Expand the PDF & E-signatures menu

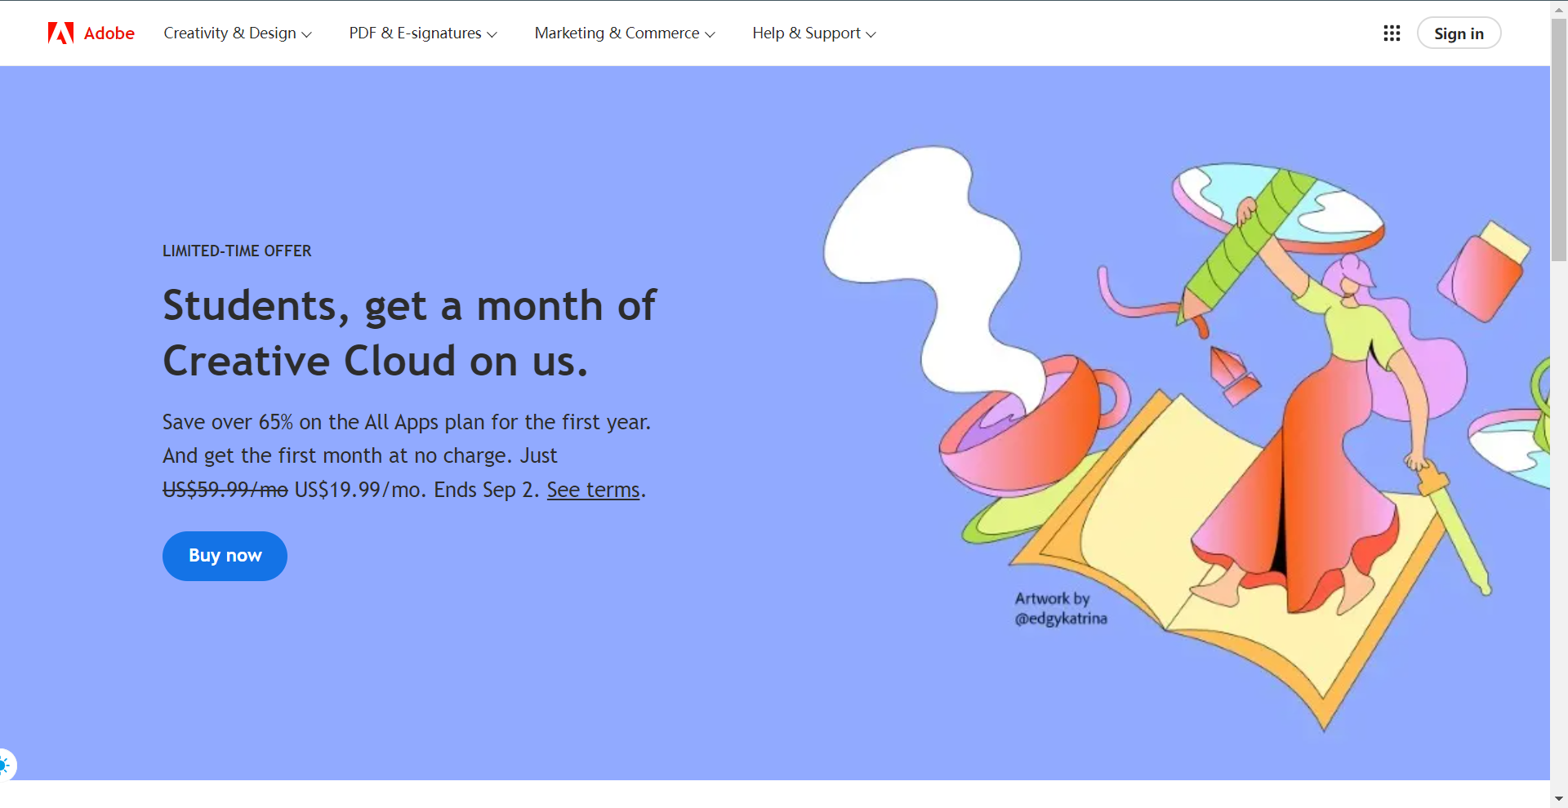pyautogui.click(x=423, y=33)
